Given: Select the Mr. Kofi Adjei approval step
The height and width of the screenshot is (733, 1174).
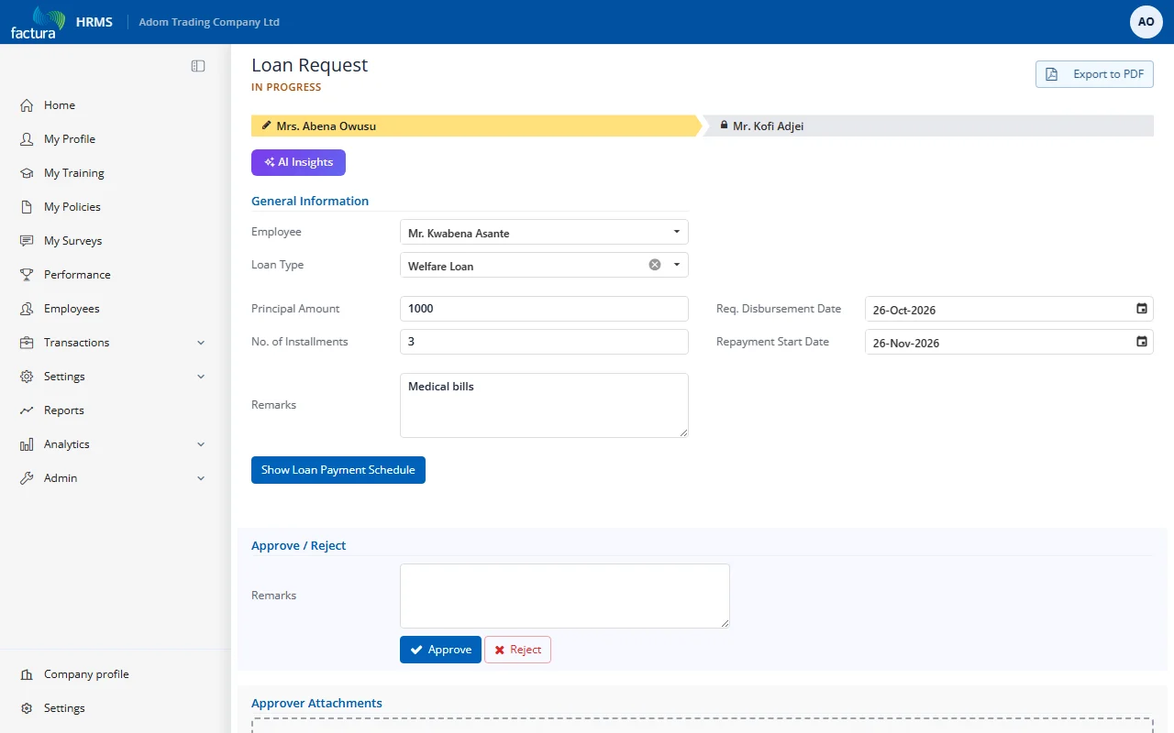Looking at the screenshot, I should coord(928,126).
